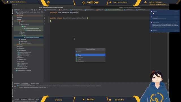Image resolution: width=181 pixels, height=102 pixels.
Task: Collapse the androidTest folder arrow
Action: coord(20,25)
